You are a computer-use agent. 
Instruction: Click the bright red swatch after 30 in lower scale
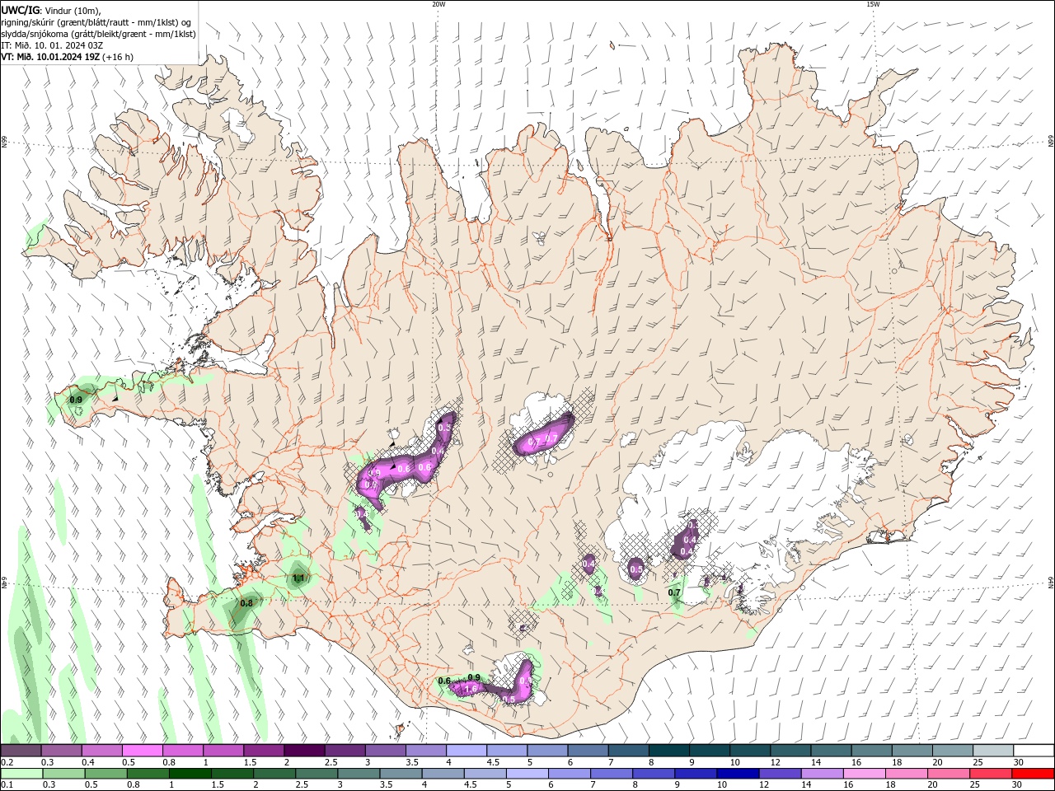click(x=1032, y=774)
